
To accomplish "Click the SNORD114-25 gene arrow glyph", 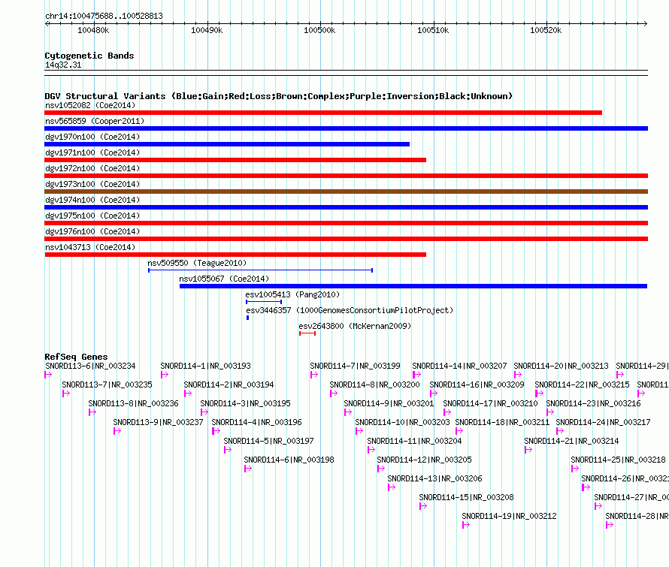I will (x=575, y=469).
